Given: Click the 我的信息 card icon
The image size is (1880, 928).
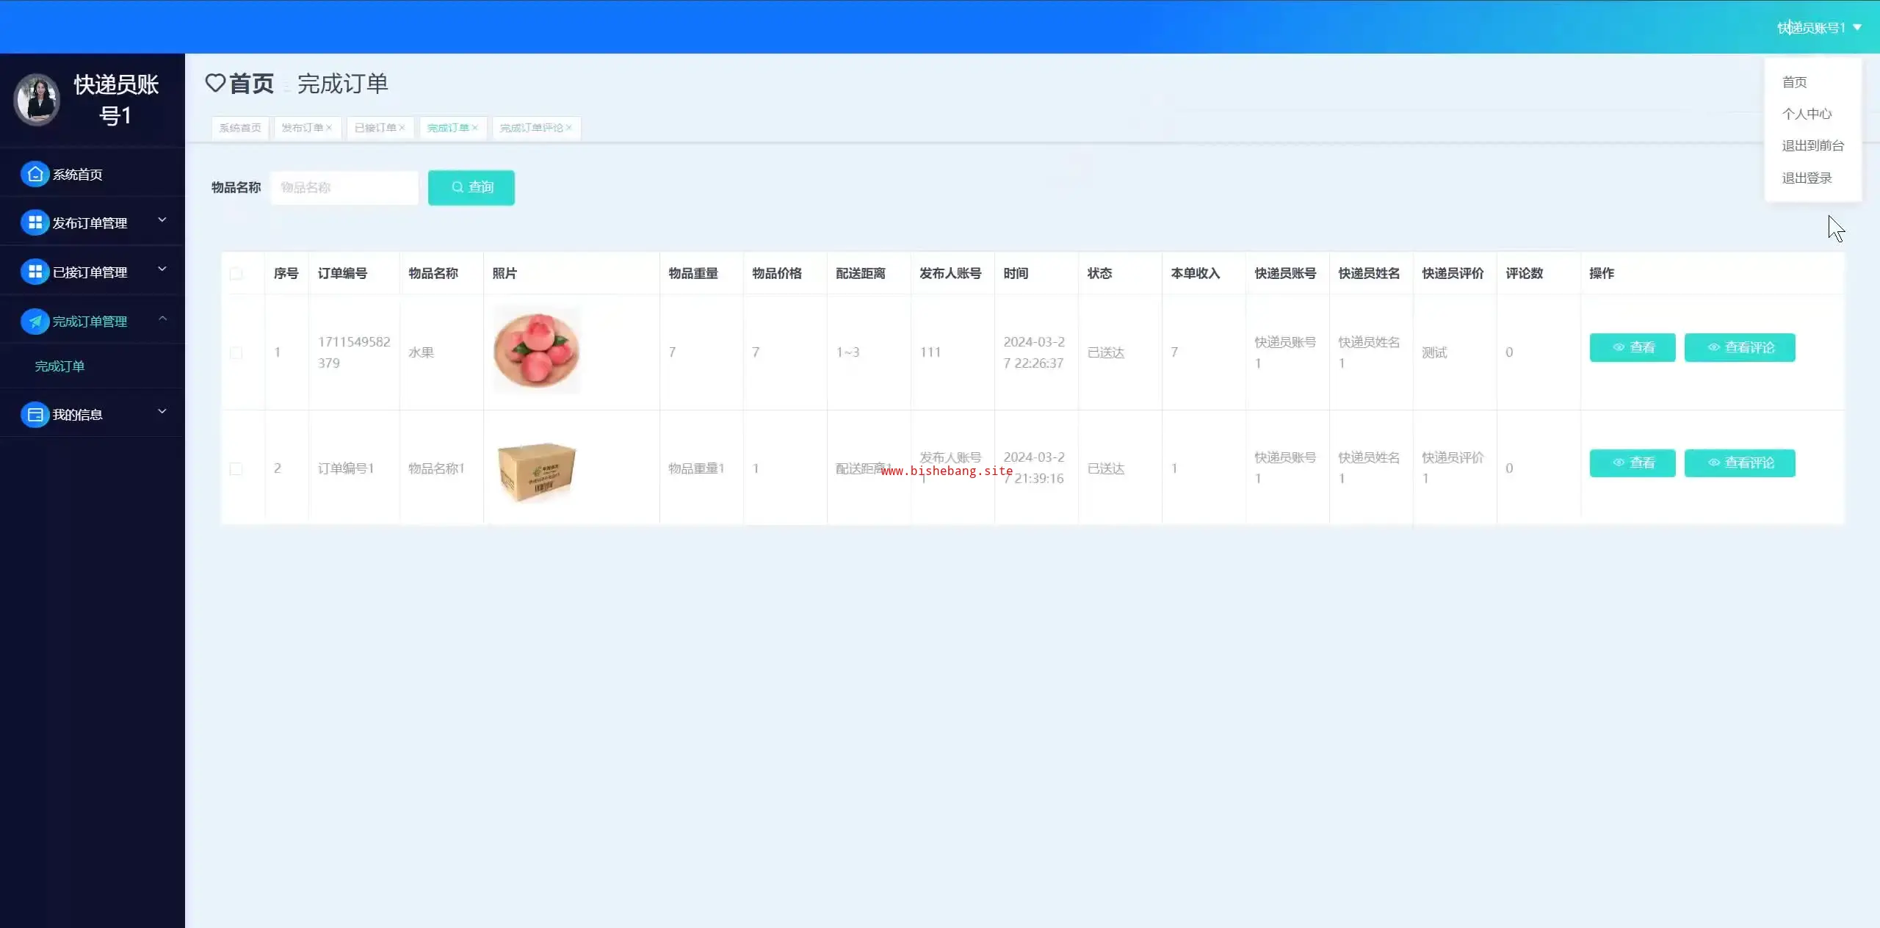Looking at the screenshot, I should (x=35, y=414).
